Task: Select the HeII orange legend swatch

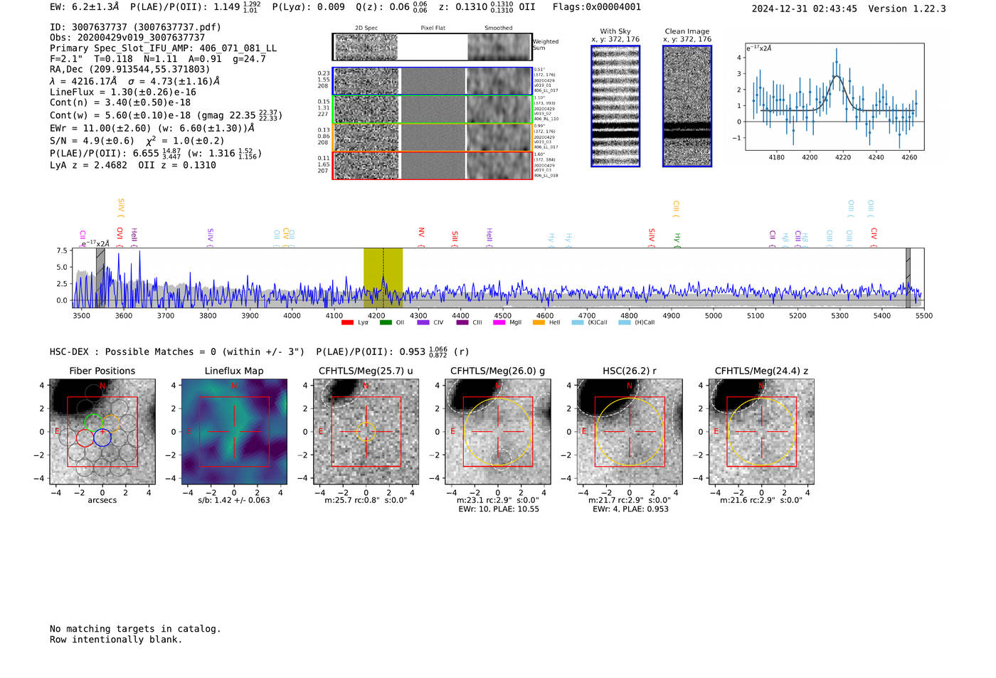Action: [539, 323]
